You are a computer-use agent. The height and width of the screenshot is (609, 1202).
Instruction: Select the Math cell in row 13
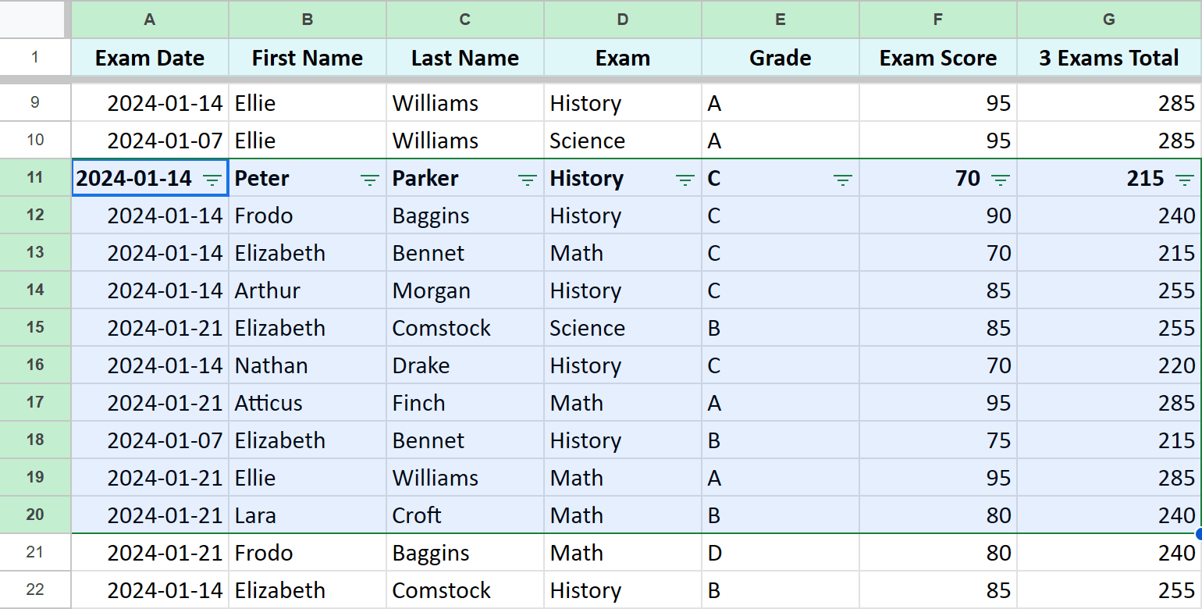pos(623,253)
